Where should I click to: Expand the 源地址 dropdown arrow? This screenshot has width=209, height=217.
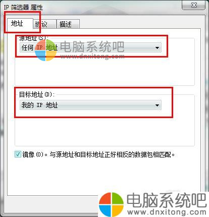[157, 48]
